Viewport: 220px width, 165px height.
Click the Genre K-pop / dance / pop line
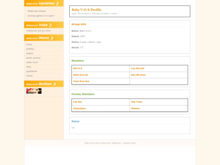tap(86, 42)
